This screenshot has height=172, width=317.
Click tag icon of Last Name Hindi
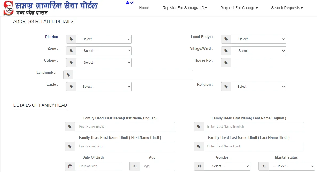[199, 146]
